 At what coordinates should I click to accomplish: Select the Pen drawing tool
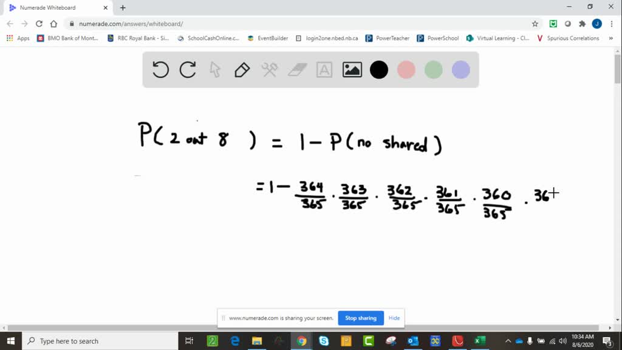click(241, 69)
